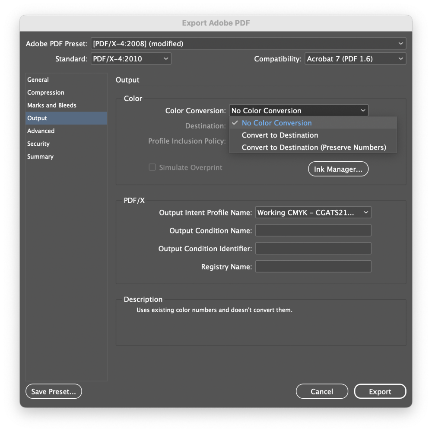Switch to the General panel
Image resolution: width=432 pixels, height=432 pixels.
pos(38,80)
